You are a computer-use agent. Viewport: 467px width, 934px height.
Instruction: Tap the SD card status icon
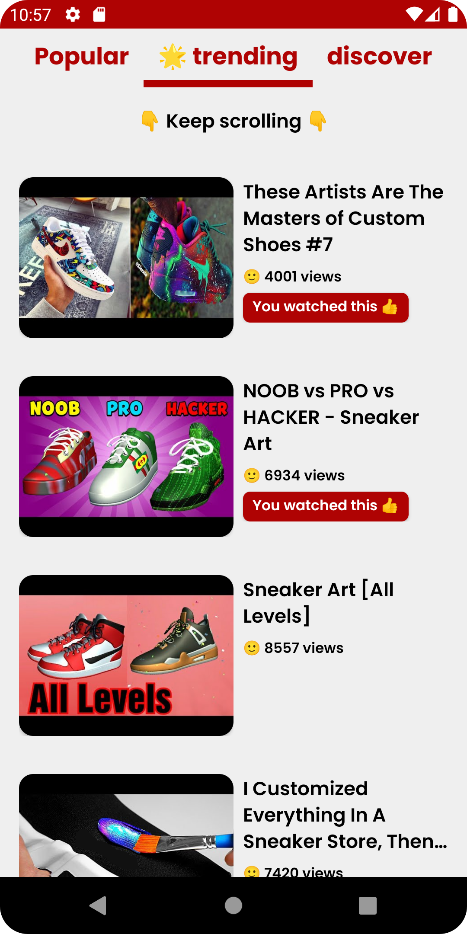pyautogui.click(x=99, y=15)
